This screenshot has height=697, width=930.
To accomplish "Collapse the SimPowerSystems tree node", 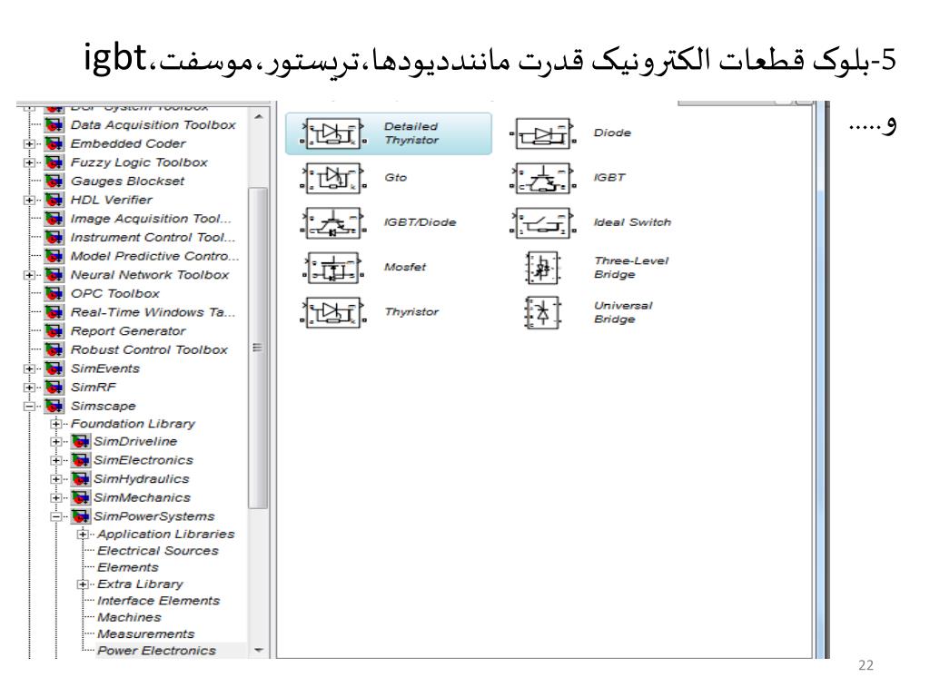I will (x=55, y=516).
